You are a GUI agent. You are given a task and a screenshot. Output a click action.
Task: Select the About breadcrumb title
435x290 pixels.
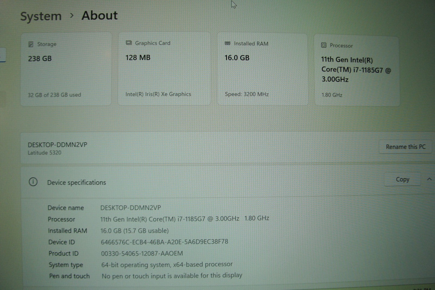[x=100, y=16]
